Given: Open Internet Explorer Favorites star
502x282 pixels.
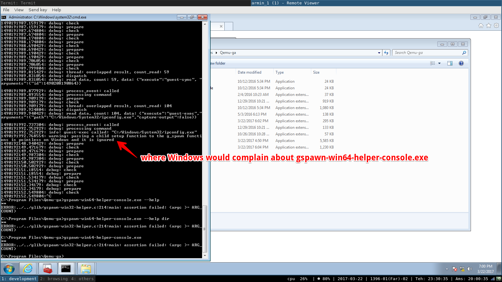Looking at the screenshot, I should click(x=489, y=26).
